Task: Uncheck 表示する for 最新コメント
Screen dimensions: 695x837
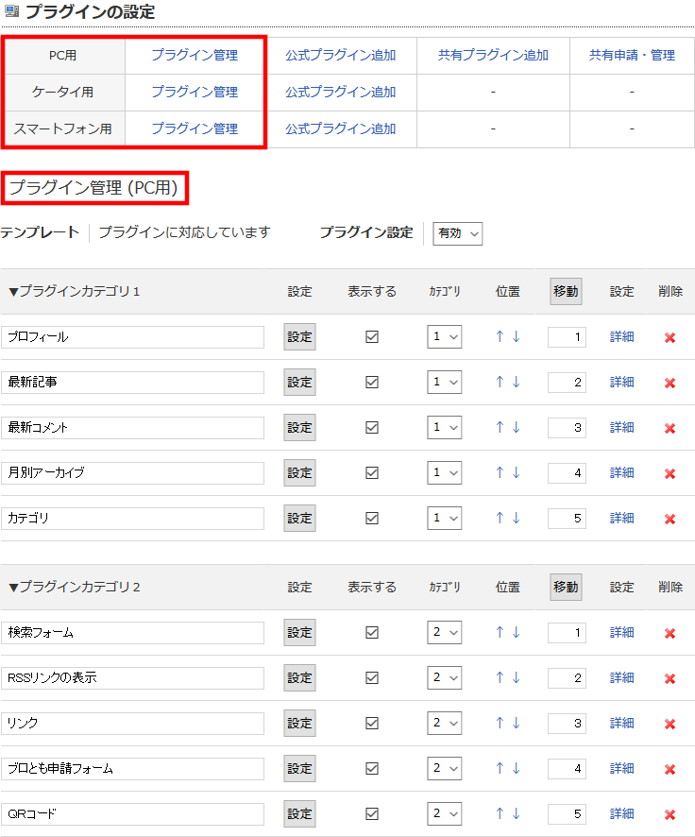Action: click(x=372, y=428)
